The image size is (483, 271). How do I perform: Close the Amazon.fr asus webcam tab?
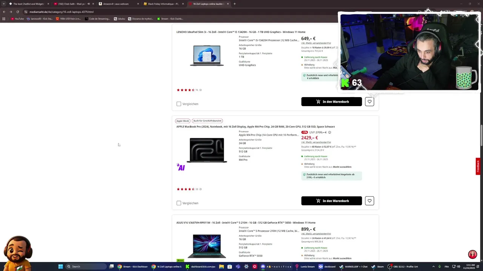(138, 4)
